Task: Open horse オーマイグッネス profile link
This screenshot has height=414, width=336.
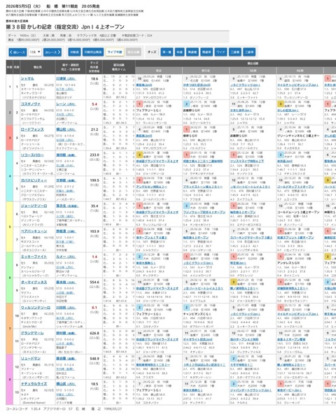Action: (34, 282)
